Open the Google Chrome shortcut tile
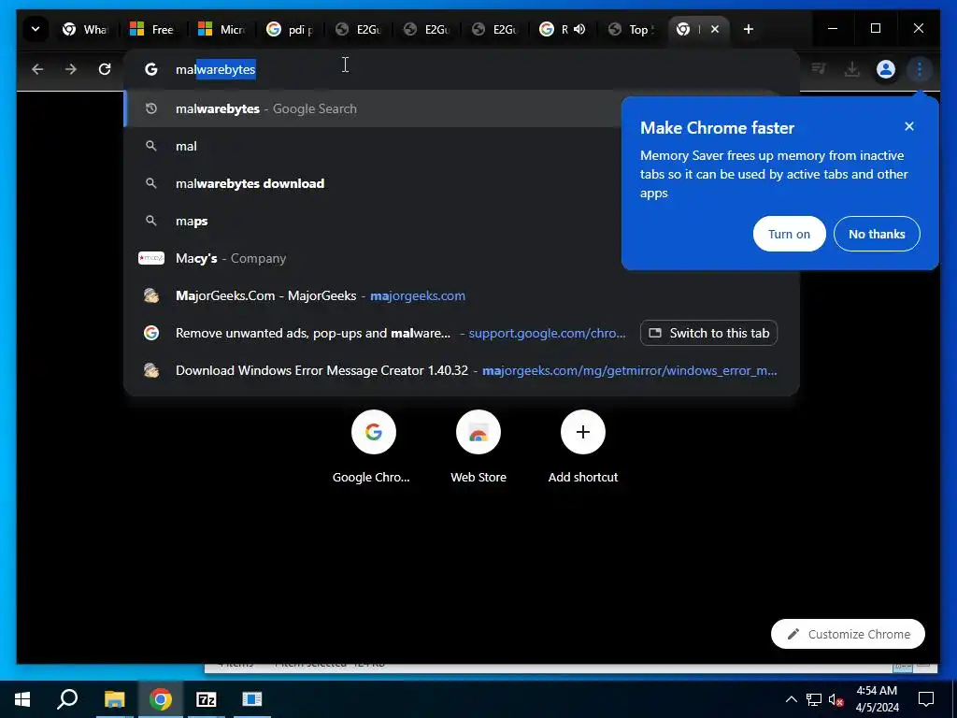 click(373, 447)
